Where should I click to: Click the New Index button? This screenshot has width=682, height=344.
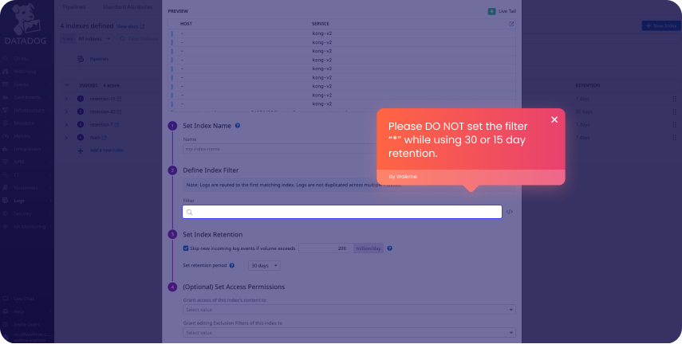[x=660, y=26]
